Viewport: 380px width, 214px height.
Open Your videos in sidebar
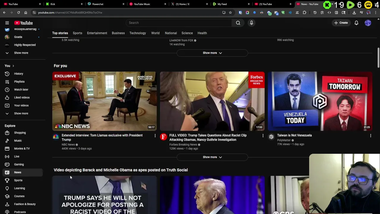[23, 105]
